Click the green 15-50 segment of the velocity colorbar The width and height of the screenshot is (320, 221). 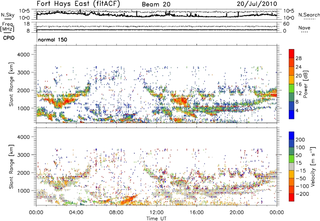292,159
